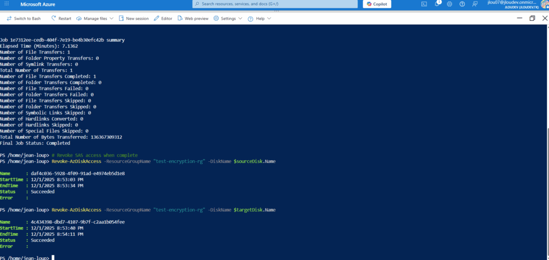Viewport: 549px width, 260px height.
Task: Click the feedback icon in header
Action: tap(474, 4)
